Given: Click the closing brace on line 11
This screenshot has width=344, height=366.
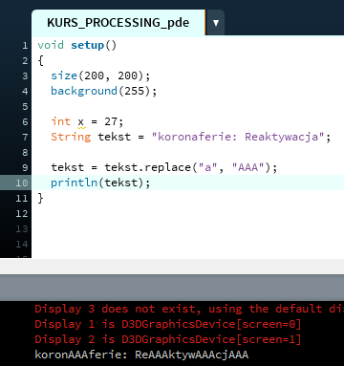Looking at the screenshot, I should coord(40,198).
